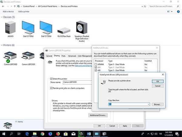
Task: Toggle the x64 processor checkbox
Action: 96,67
